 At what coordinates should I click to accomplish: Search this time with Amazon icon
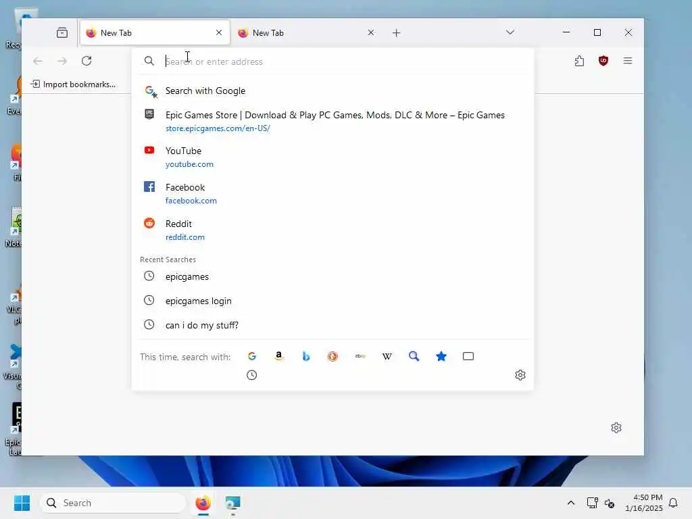point(279,356)
